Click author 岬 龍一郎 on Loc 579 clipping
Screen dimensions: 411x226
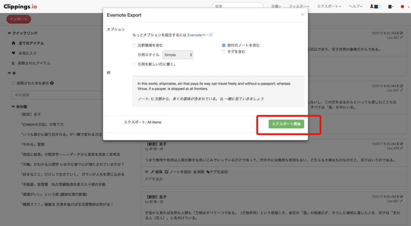[x=156, y=149]
